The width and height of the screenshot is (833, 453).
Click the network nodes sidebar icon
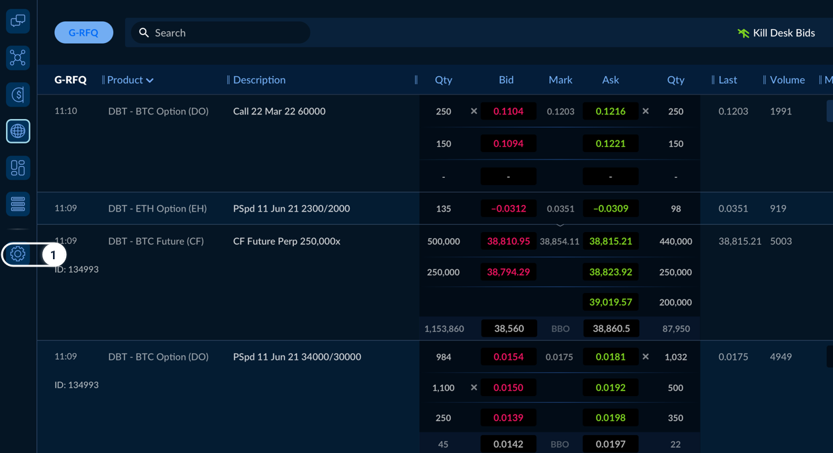(18, 58)
